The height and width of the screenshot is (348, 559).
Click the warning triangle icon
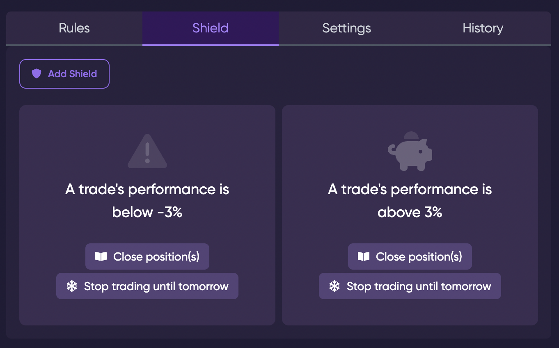click(x=147, y=152)
